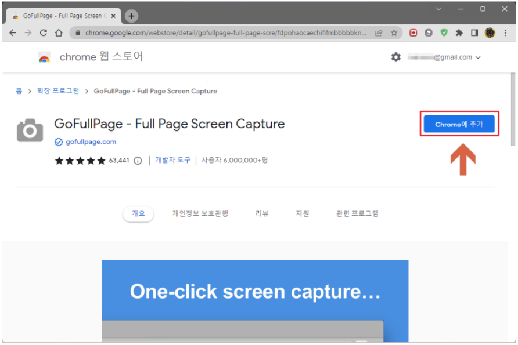Screen dimensions: 518x345
Task: Click the Chrome Web Store rainbow logo
Action: (x=44, y=57)
